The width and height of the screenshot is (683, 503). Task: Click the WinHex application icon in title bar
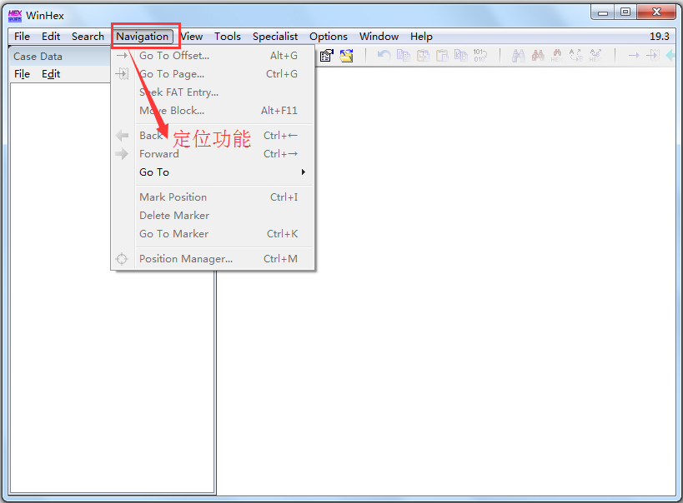click(15, 16)
